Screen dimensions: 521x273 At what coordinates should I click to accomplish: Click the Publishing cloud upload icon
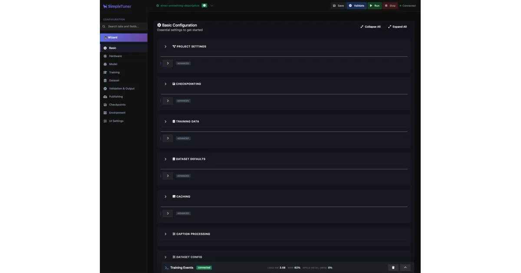point(105,97)
